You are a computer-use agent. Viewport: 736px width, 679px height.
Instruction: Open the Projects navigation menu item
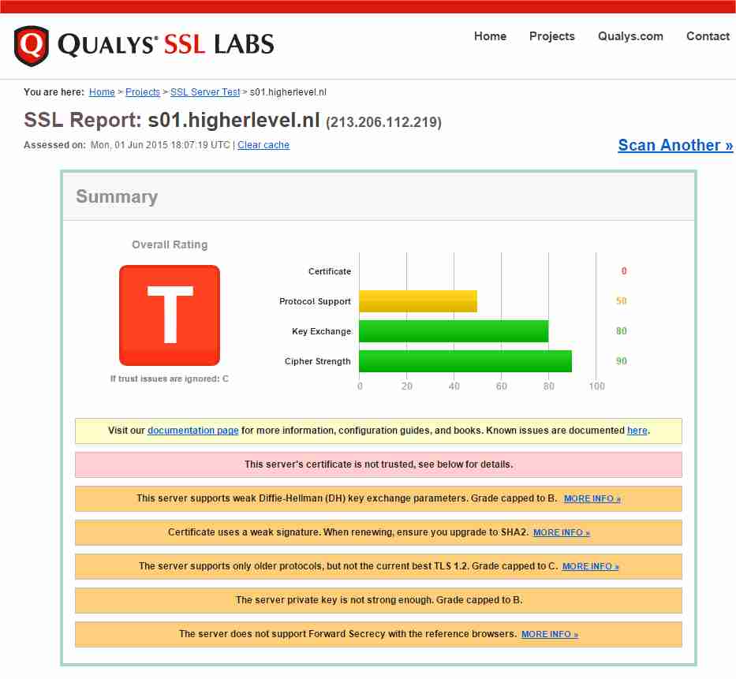pyautogui.click(x=551, y=36)
